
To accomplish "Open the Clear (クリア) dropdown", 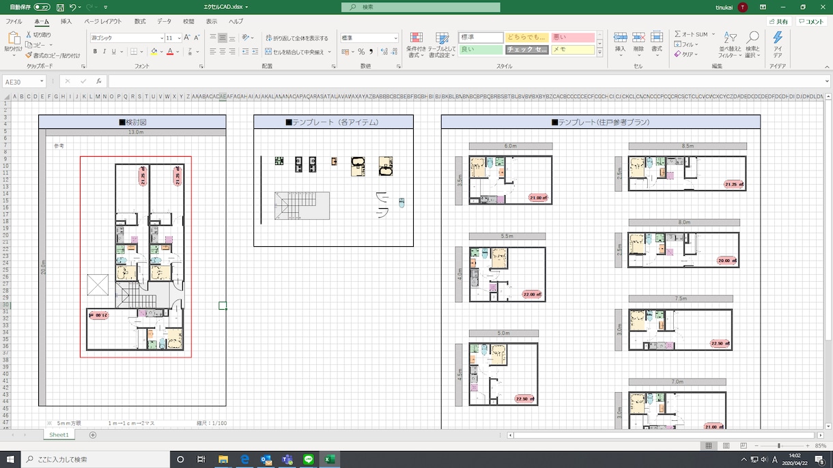I will pos(687,55).
